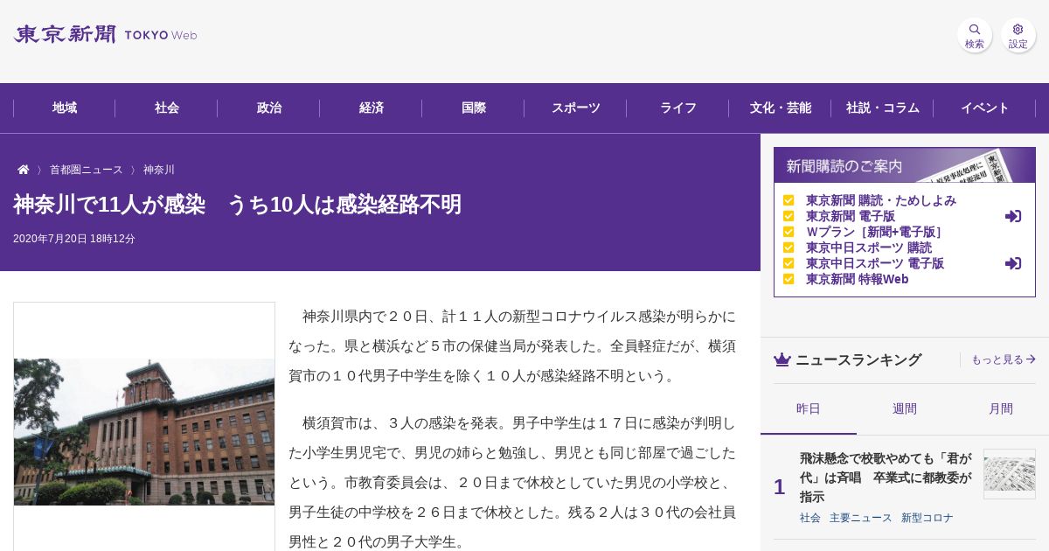Switch to 週間 ranking tab

click(x=905, y=408)
